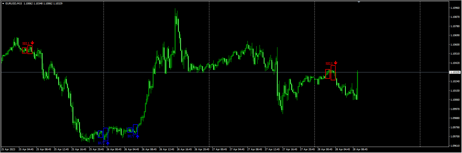The width and height of the screenshot is (462, 153).
Task: Click price scale value 1.10960
Action: (455, 8)
